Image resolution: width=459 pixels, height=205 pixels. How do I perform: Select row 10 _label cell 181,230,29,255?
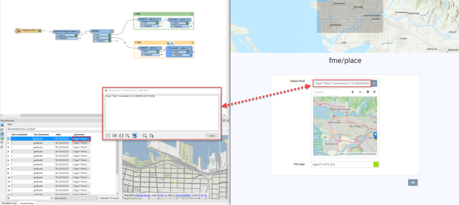click(63, 177)
